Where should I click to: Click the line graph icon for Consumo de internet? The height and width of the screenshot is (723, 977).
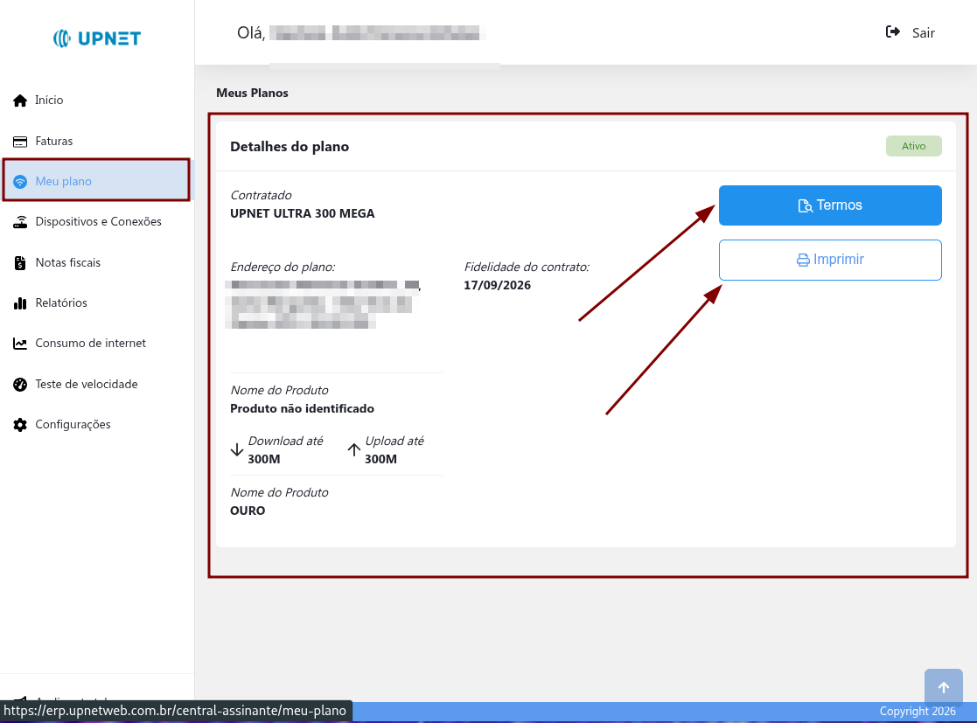pyautogui.click(x=20, y=344)
